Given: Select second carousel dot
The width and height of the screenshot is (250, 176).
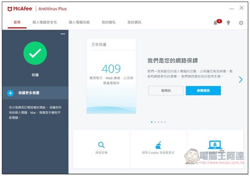Looking at the screenshot, I should 155,122.
